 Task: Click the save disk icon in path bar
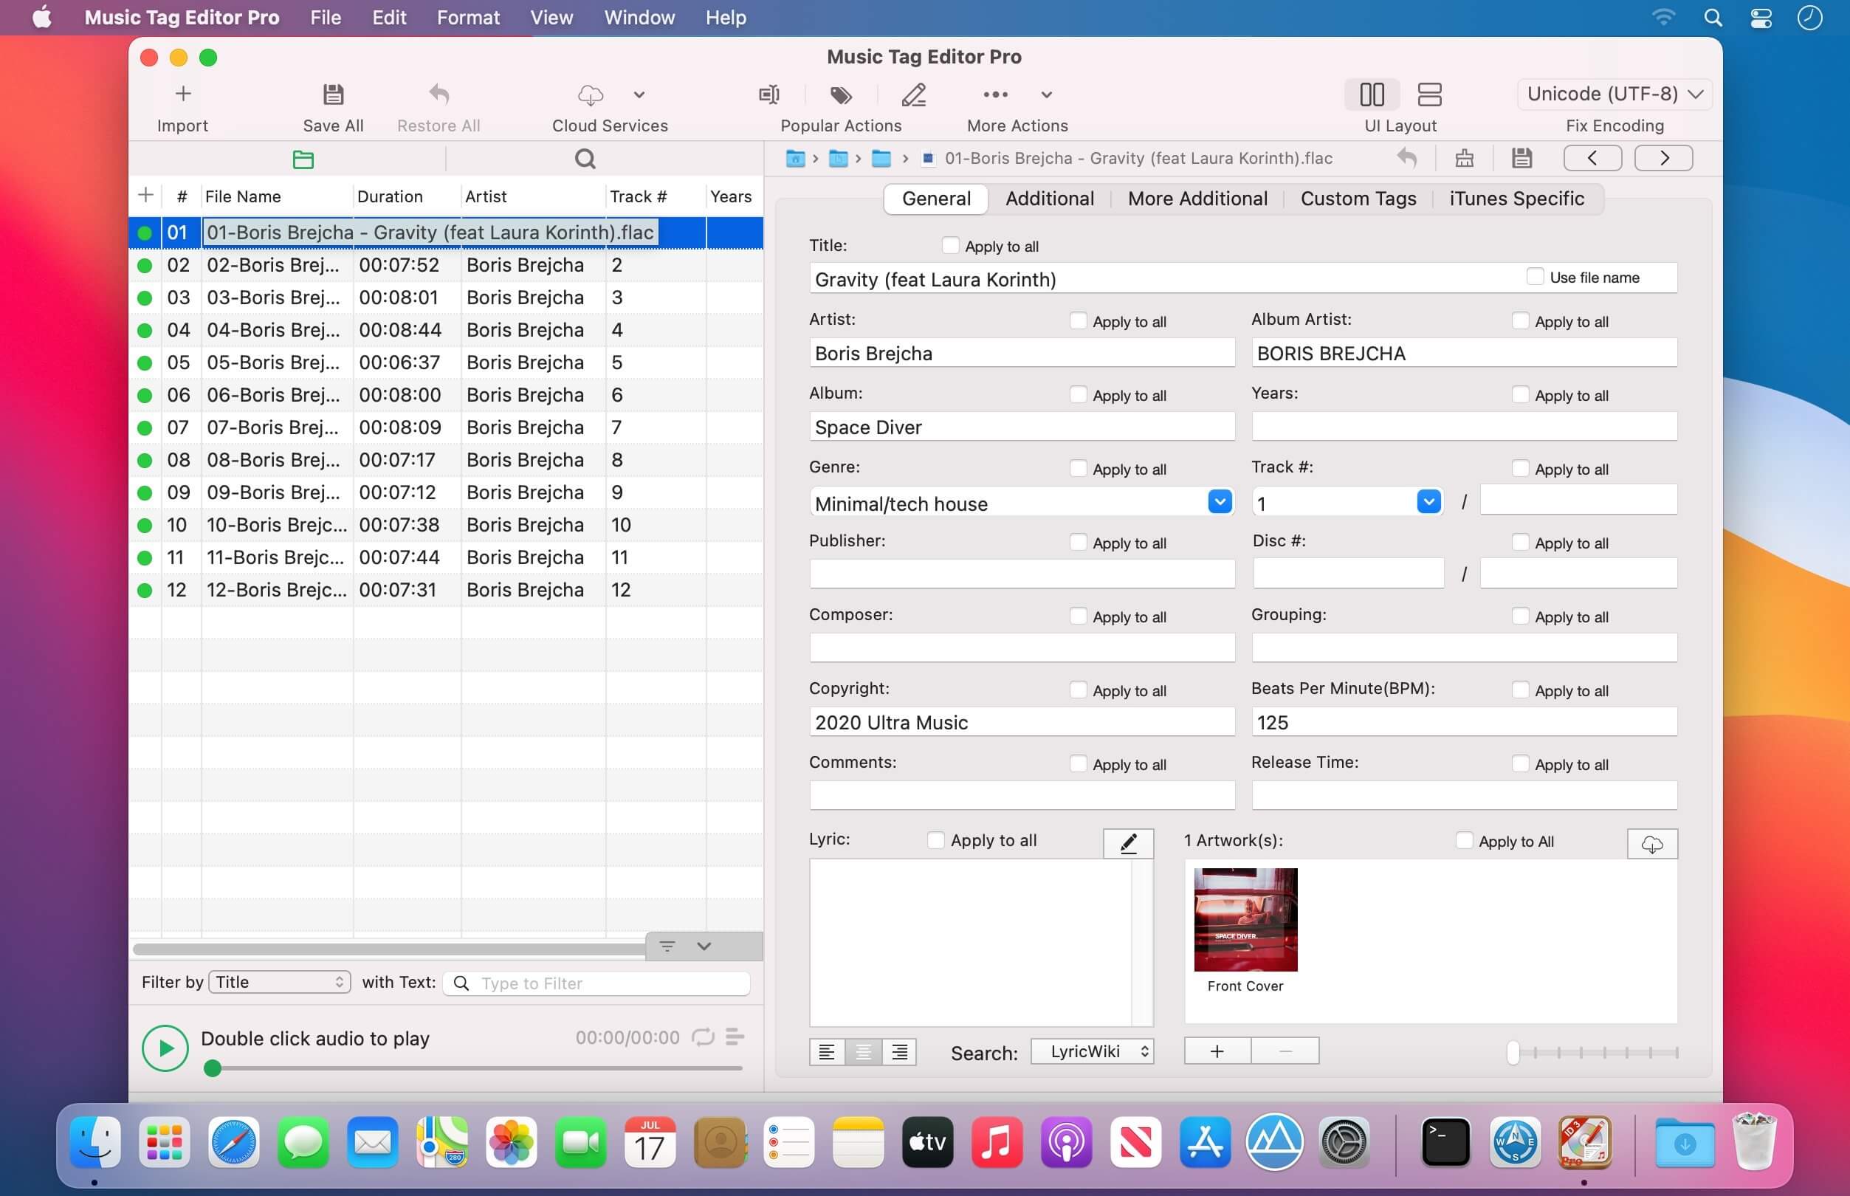tap(1521, 159)
